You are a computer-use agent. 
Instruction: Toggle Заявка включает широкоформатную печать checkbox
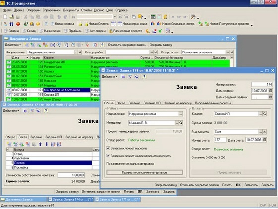[x=108, y=156]
